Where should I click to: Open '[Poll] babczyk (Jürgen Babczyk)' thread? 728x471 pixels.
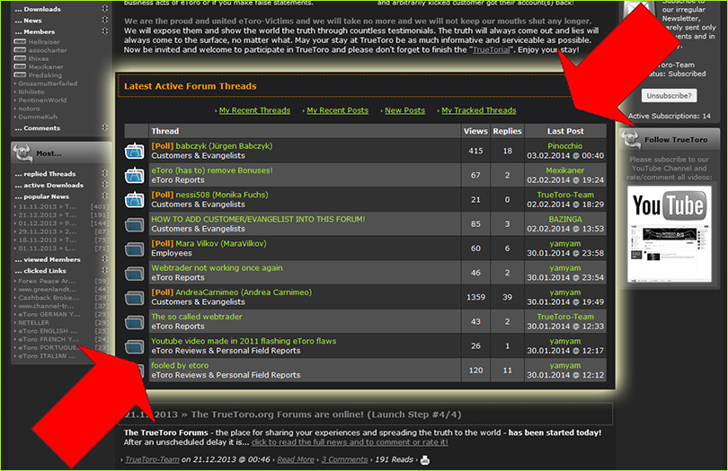pyautogui.click(x=212, y=146)
